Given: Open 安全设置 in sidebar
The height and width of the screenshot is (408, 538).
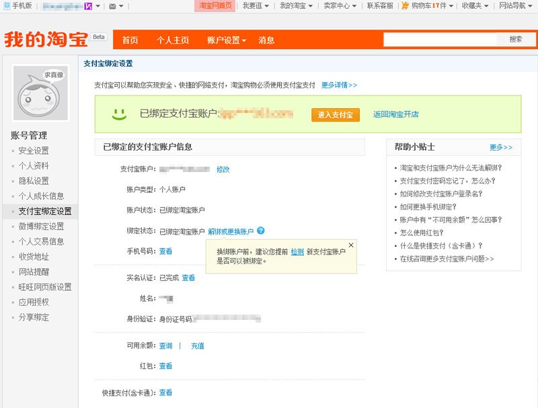Looking at the screenshot, I should 34,151.
